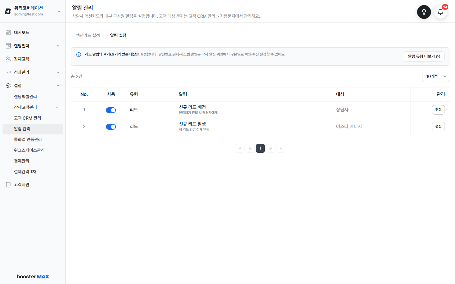Expand the 랜딩빌더 menu chevron
Screen dimensions: 455x284
point(58,46)
